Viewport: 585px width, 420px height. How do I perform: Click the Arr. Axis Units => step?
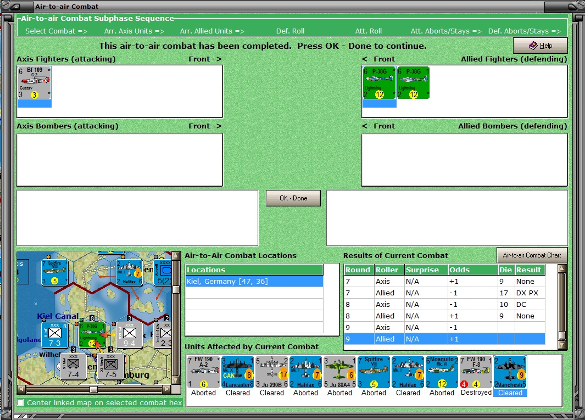click(x=134, y=31)
